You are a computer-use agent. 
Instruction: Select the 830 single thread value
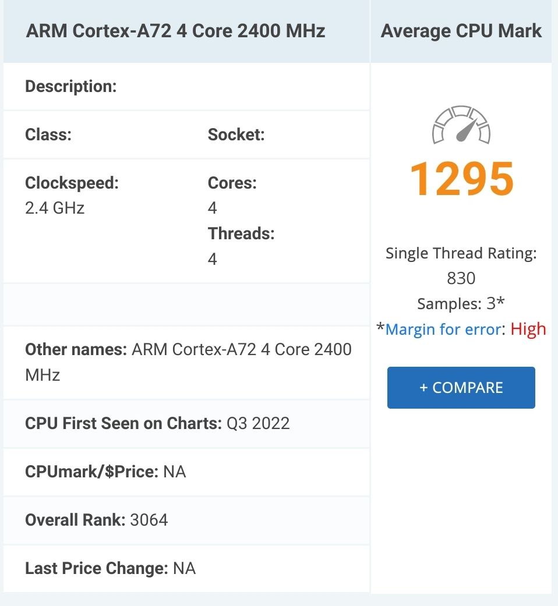coord(461,278)
